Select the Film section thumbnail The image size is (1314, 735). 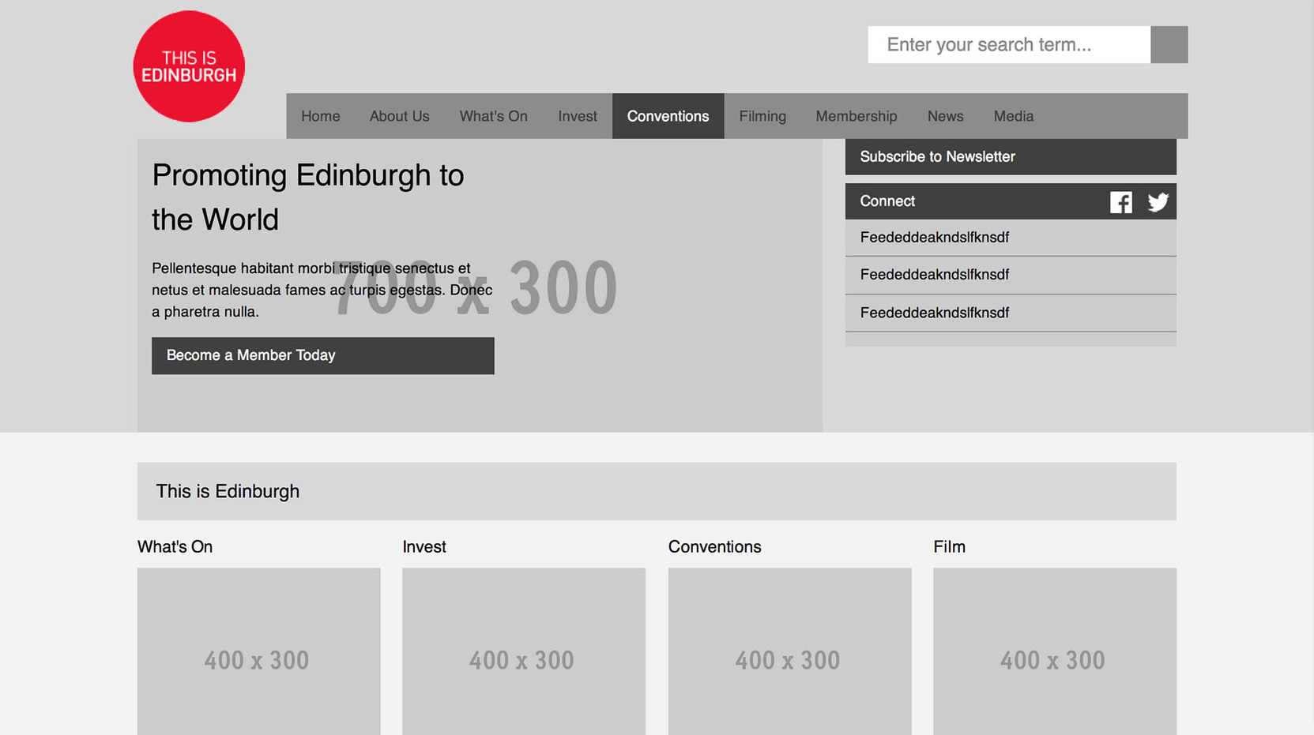(x=1054, y=651)
